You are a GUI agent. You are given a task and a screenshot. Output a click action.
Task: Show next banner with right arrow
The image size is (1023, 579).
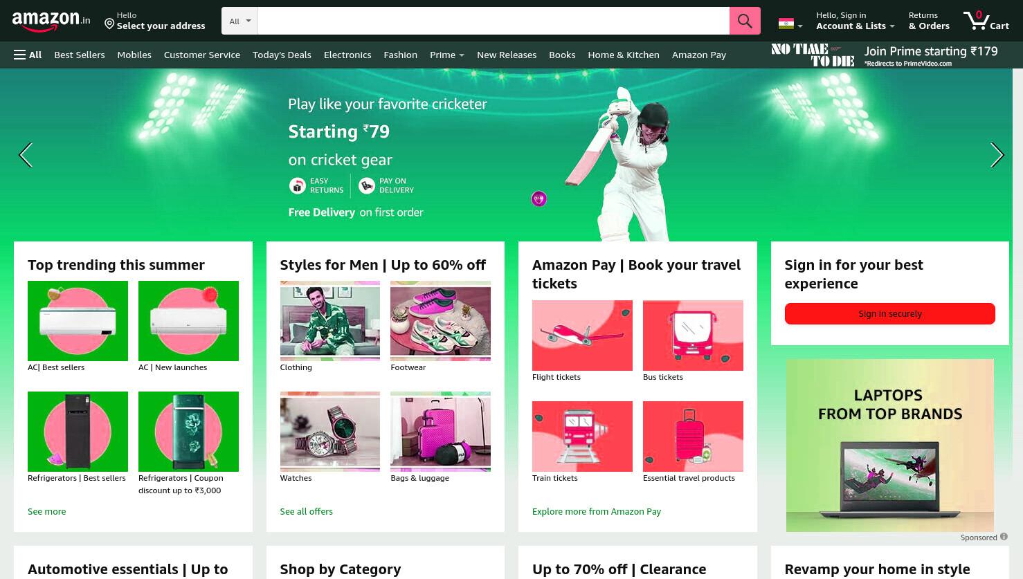tap(997, 155)
